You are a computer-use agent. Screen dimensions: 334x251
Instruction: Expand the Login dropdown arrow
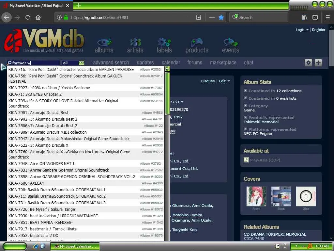coord(307,30)
